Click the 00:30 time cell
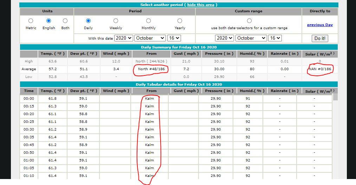The image size is (356, 185). [29, 129]
